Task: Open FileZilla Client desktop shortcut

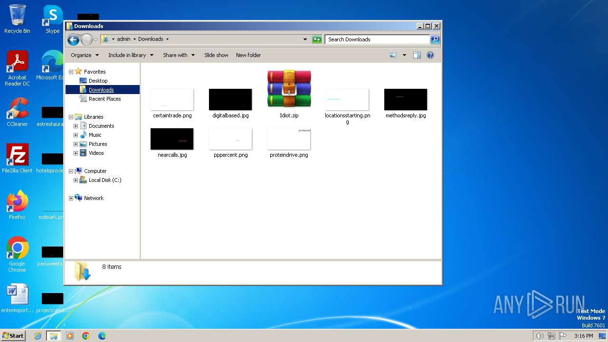Action: tap(17, 159)
